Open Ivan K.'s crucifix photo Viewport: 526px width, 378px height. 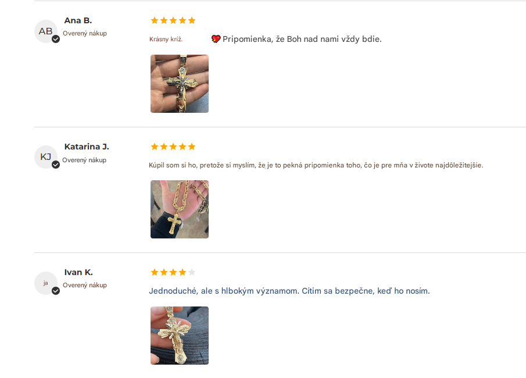pos(180,336)
